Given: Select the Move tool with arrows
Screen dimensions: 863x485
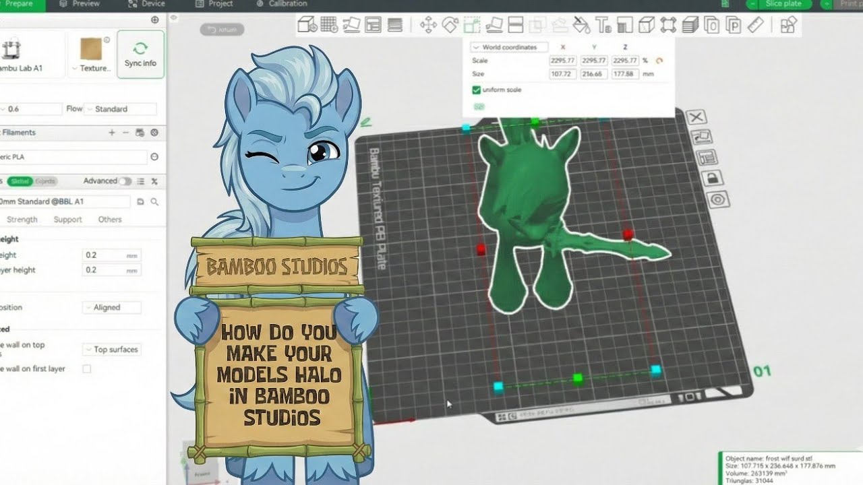Looking at the screenshot, I should (428, 26).
